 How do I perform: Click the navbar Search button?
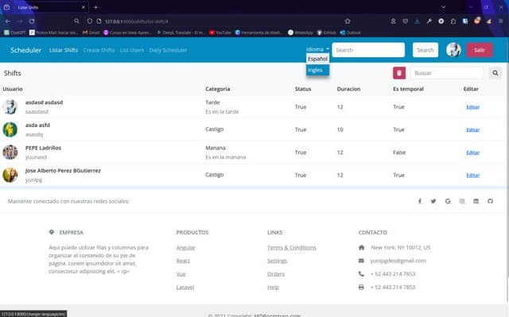click(425, 50)
